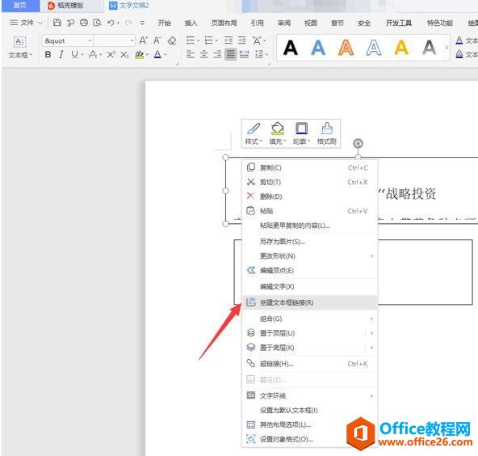The image size is (478, 456).
Task: Click the rotate handle above the text box
Action: click(x=358, y=143)
